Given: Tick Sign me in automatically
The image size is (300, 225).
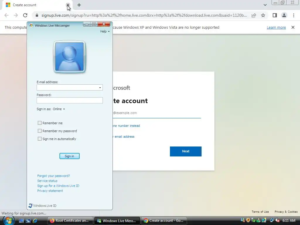Looking at the screenshot, I should [40, 139].
